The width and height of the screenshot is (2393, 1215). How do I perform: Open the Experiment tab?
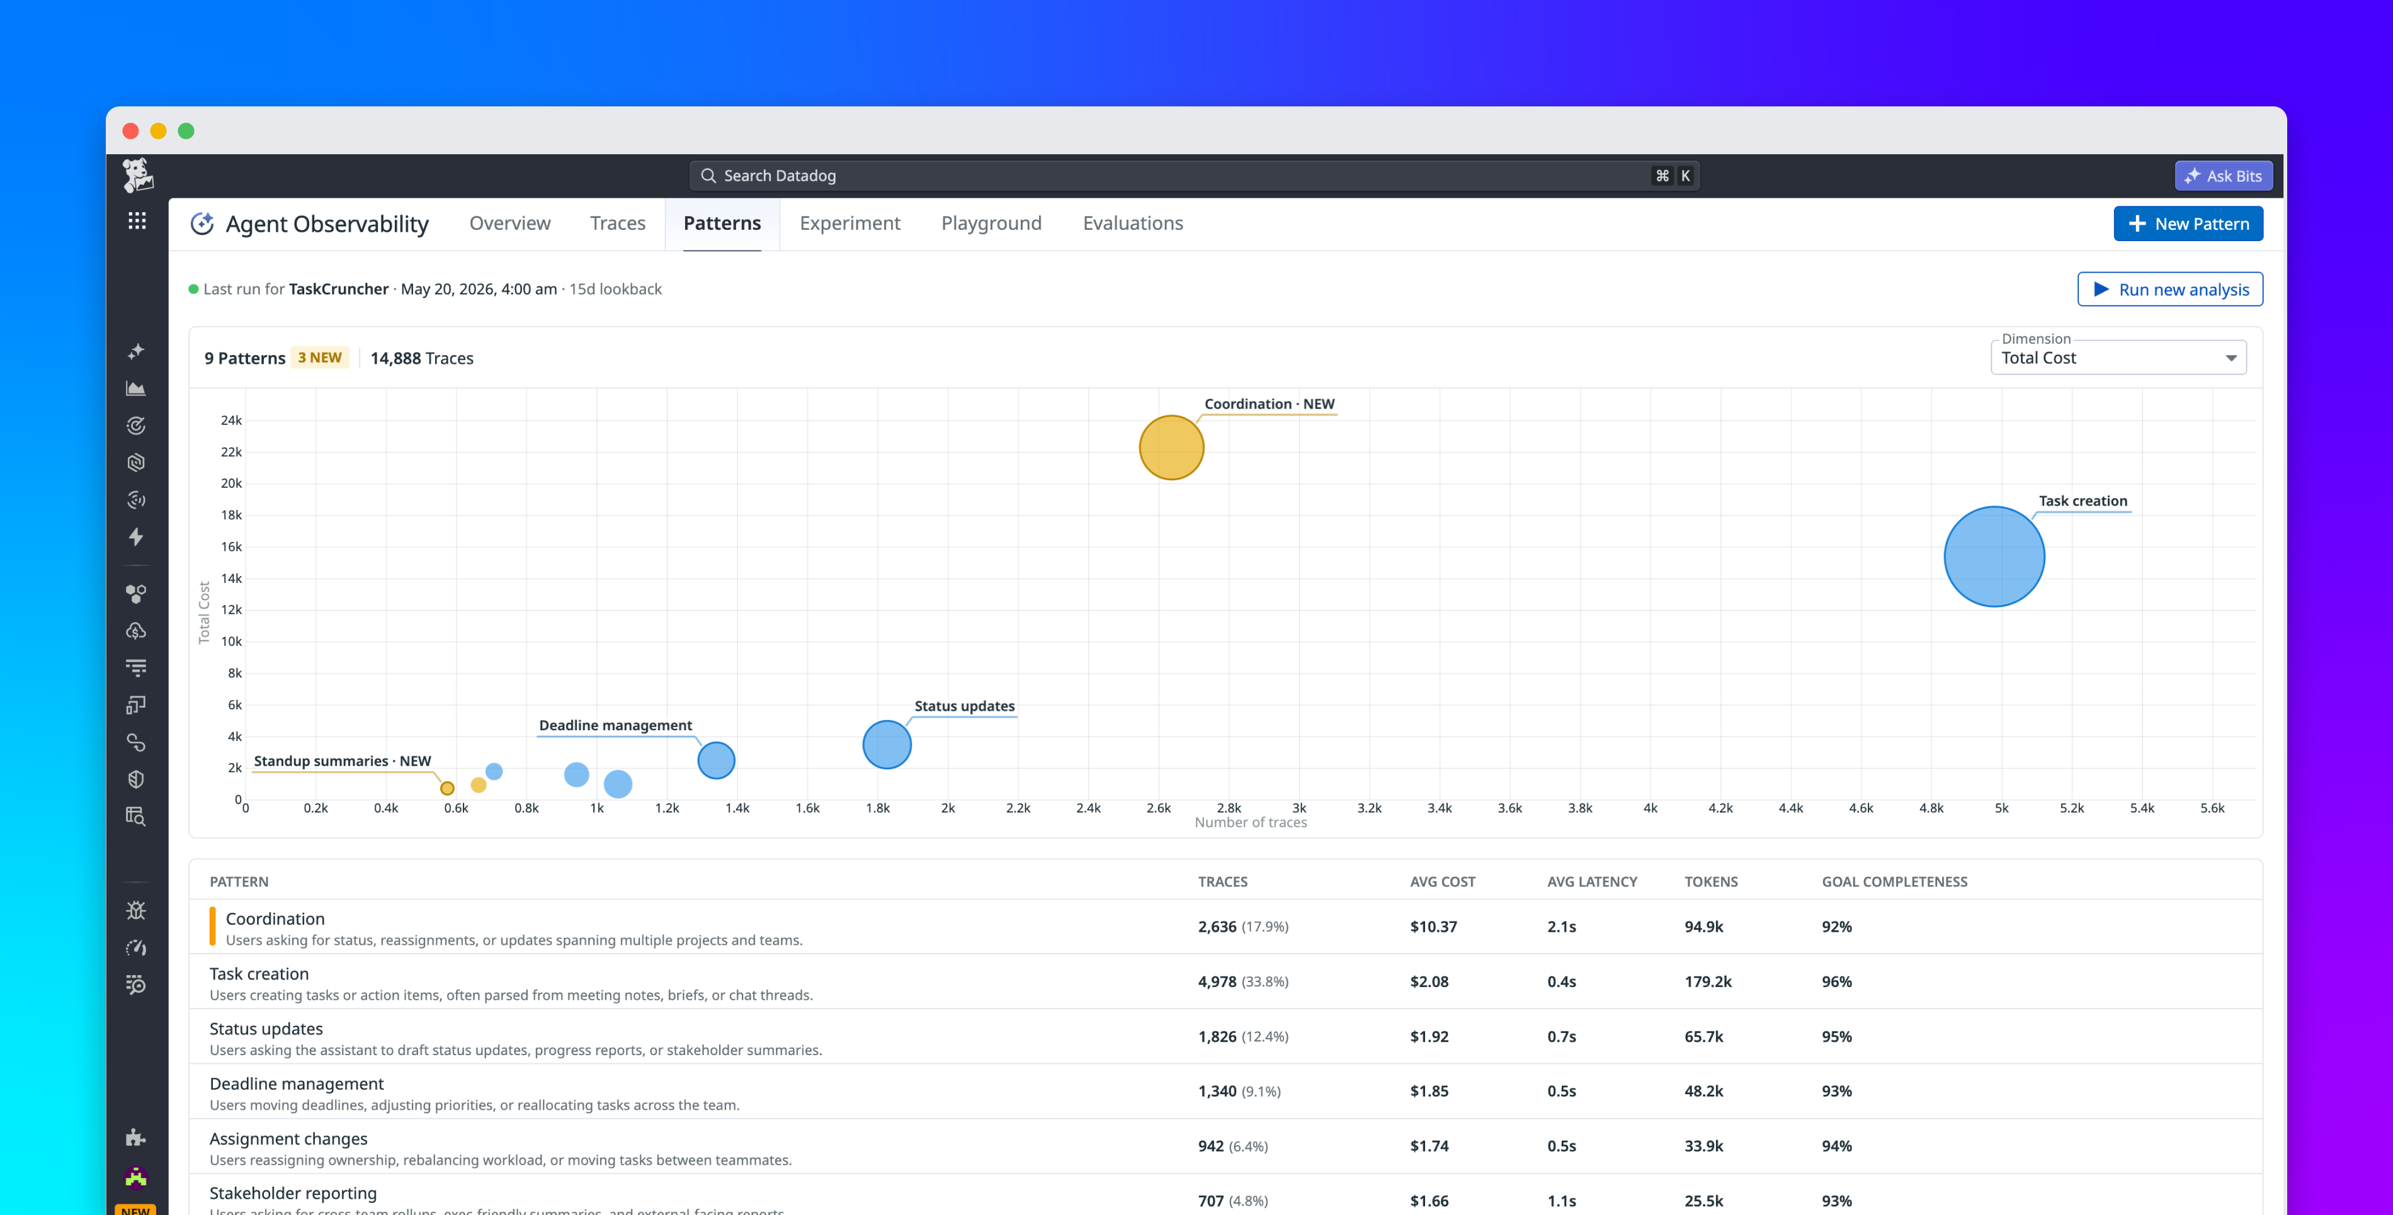(x=850, y=223)
